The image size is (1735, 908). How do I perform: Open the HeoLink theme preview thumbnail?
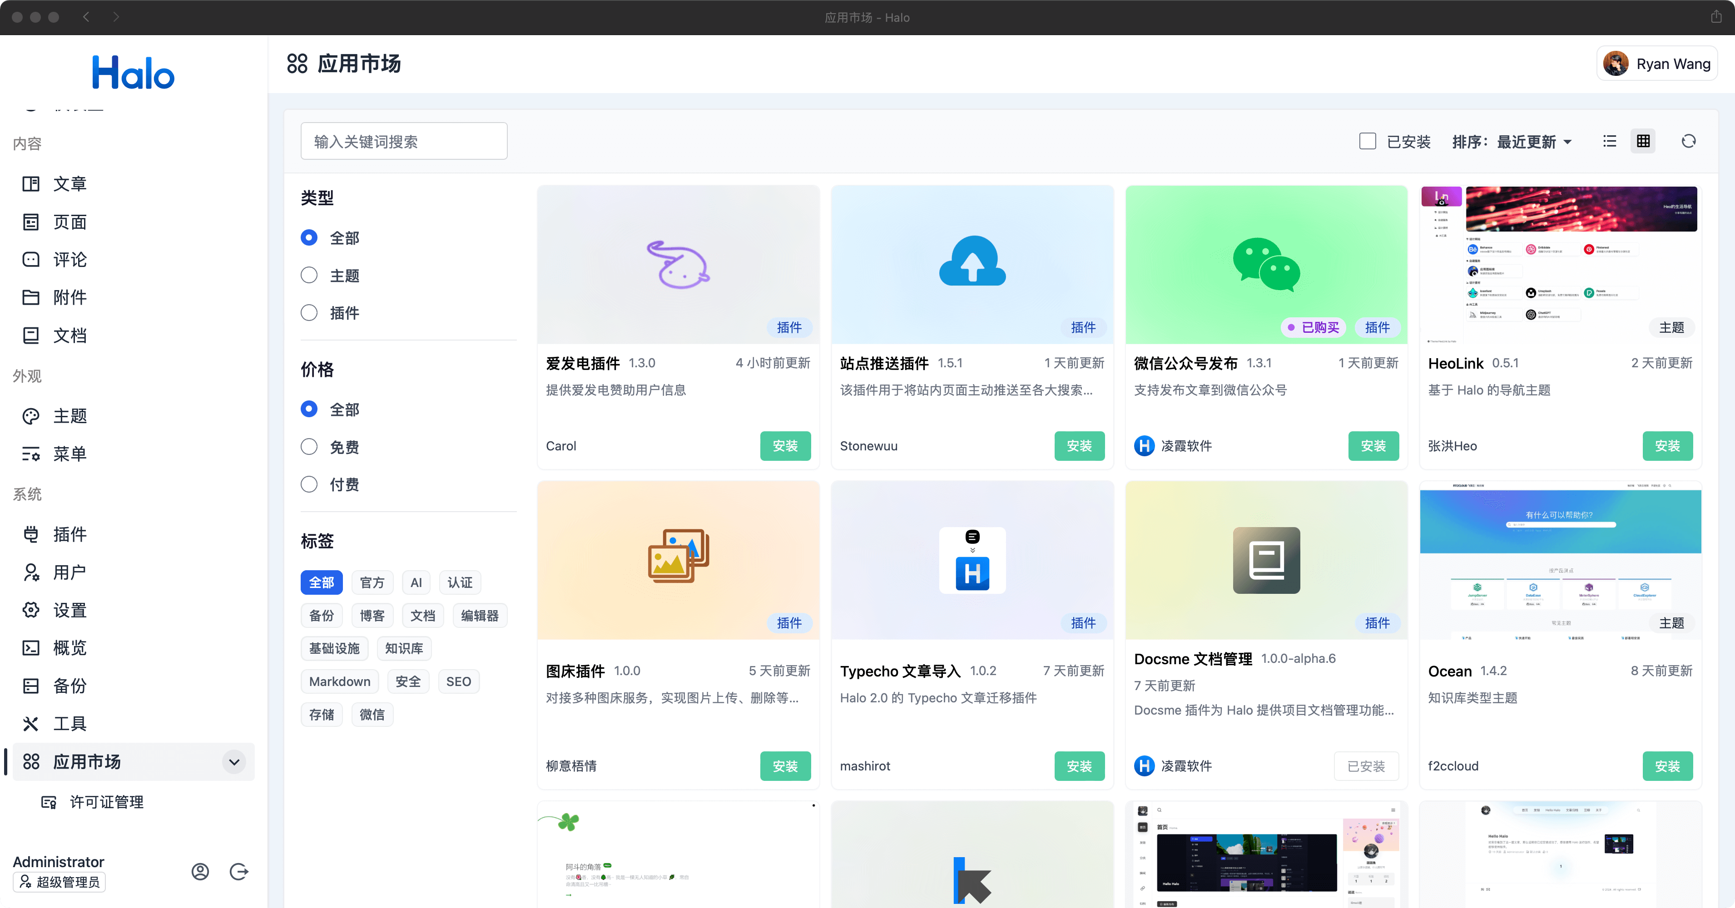[x=1560, y=265]
